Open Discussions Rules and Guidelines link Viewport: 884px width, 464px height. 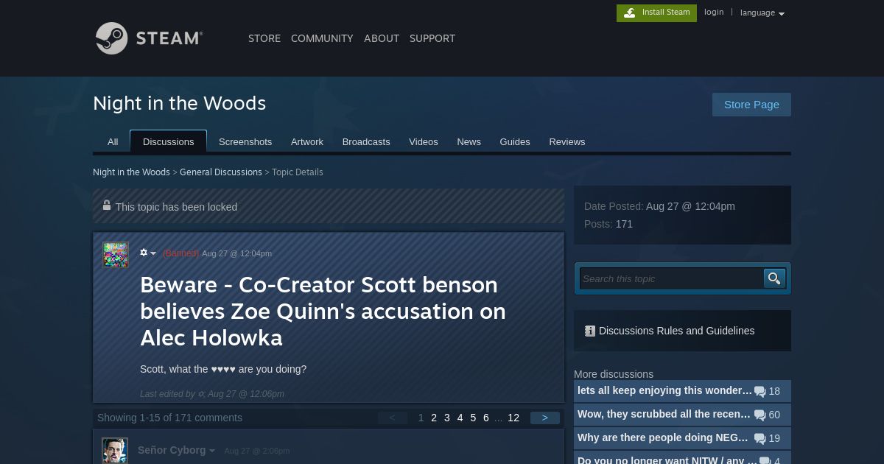676,331
